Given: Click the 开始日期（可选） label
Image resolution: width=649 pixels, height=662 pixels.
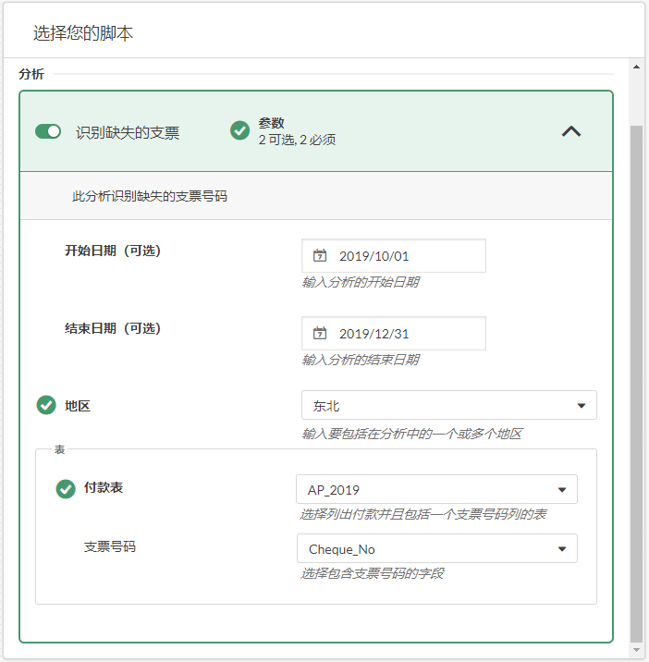Looking at the screenshot, I should coord(113,251).
